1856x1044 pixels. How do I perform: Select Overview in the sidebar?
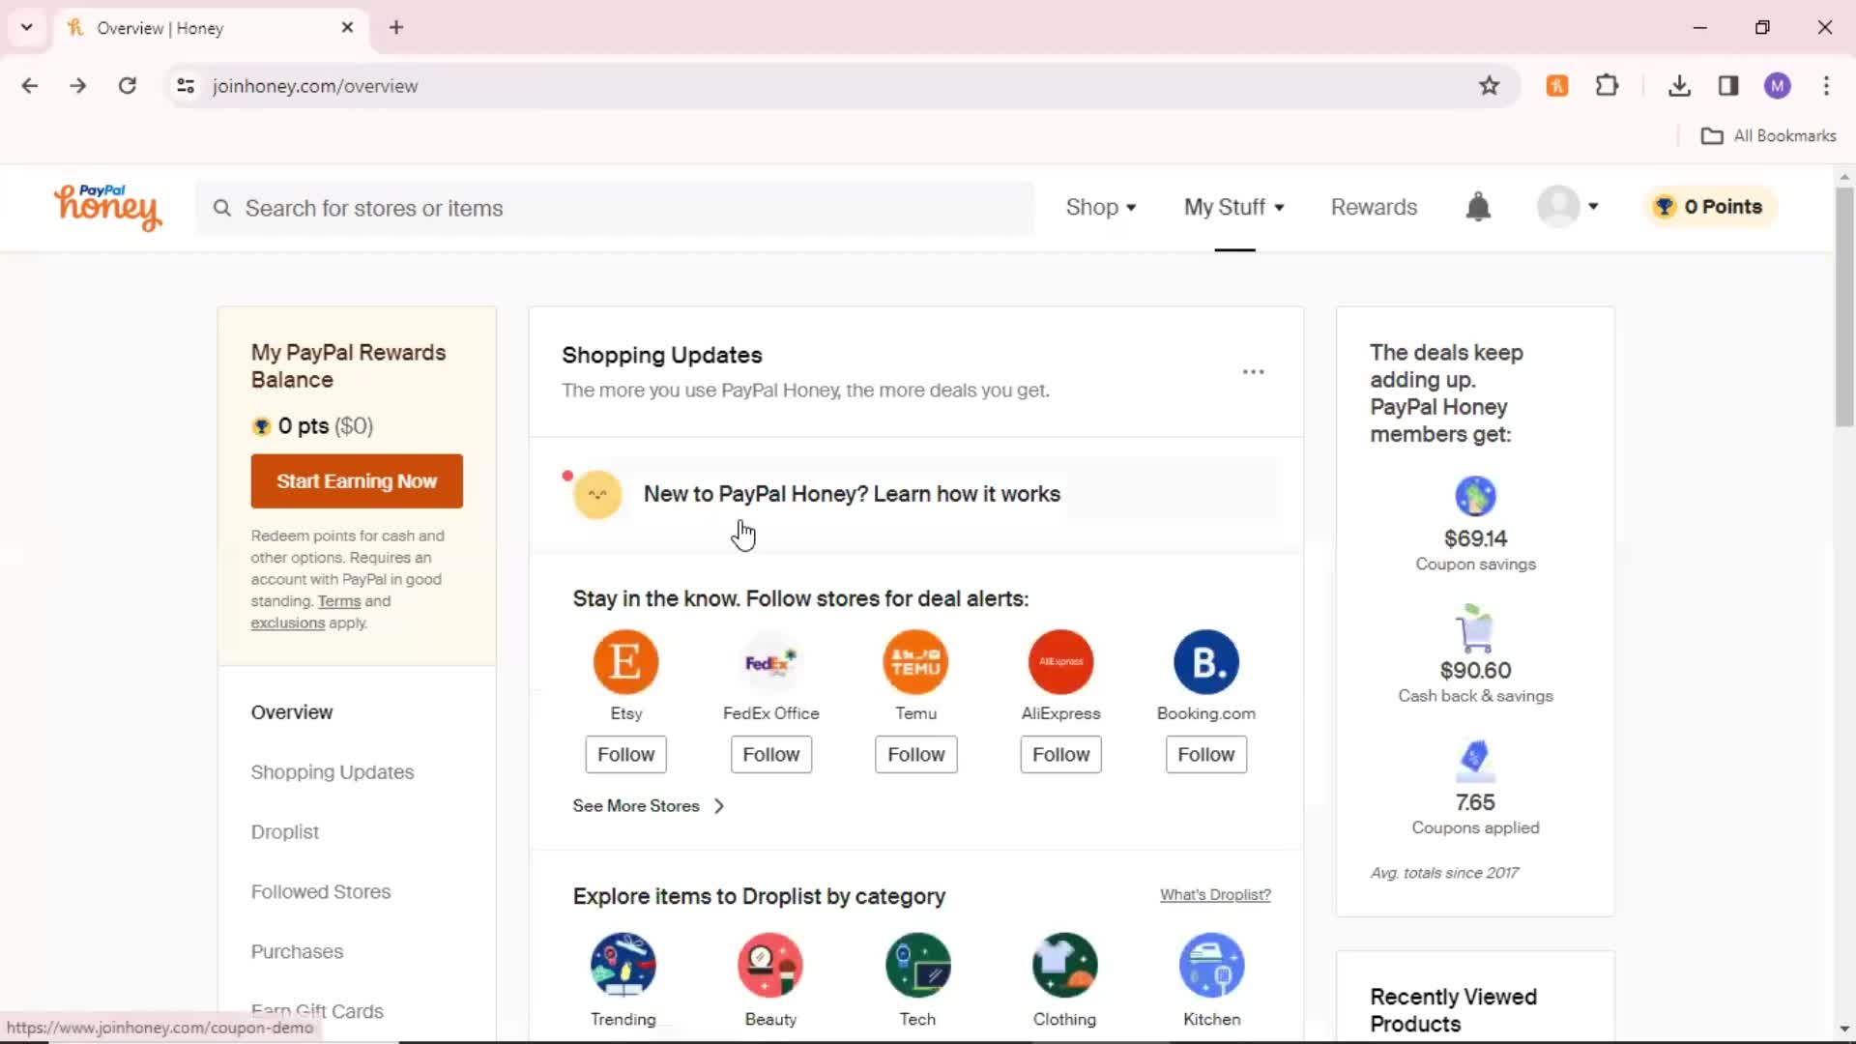tap(292, 712)
